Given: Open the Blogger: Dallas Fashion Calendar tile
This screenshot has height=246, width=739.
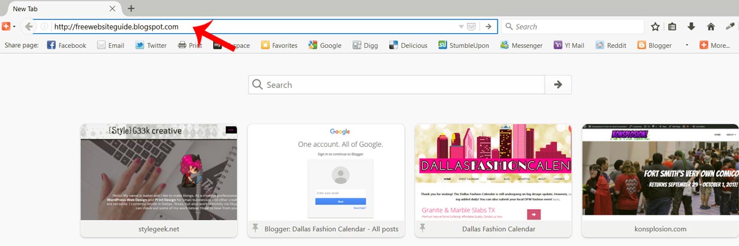Looking at the screenshot, I should coord(326,180).
